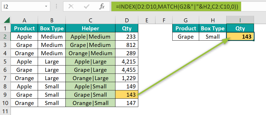Select column C header
Viewport: 266px width, 115px height.
coord(90,20)
